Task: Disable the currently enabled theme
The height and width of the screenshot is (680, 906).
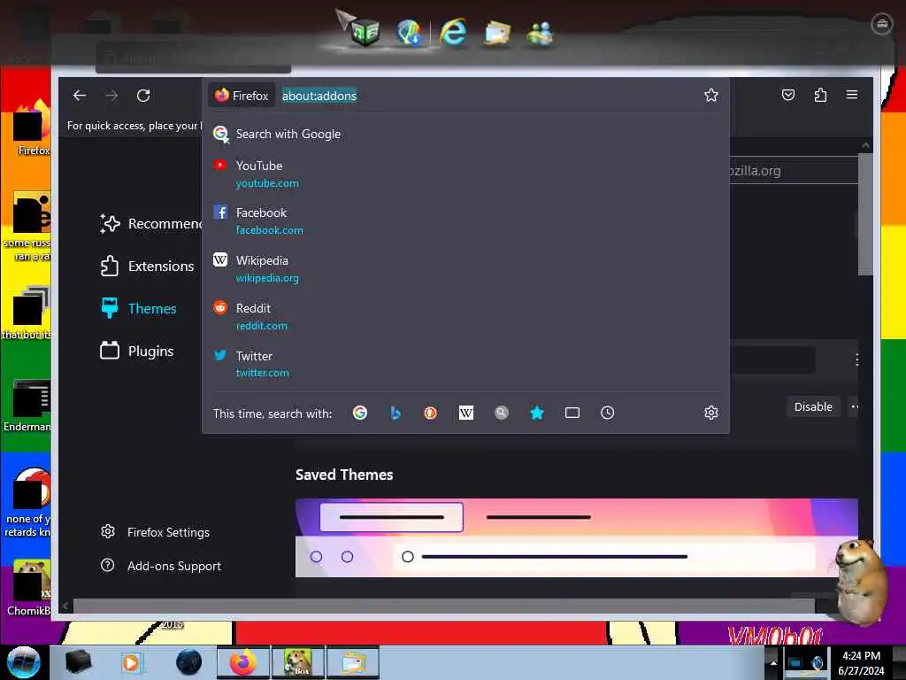Action: point(812,406)
